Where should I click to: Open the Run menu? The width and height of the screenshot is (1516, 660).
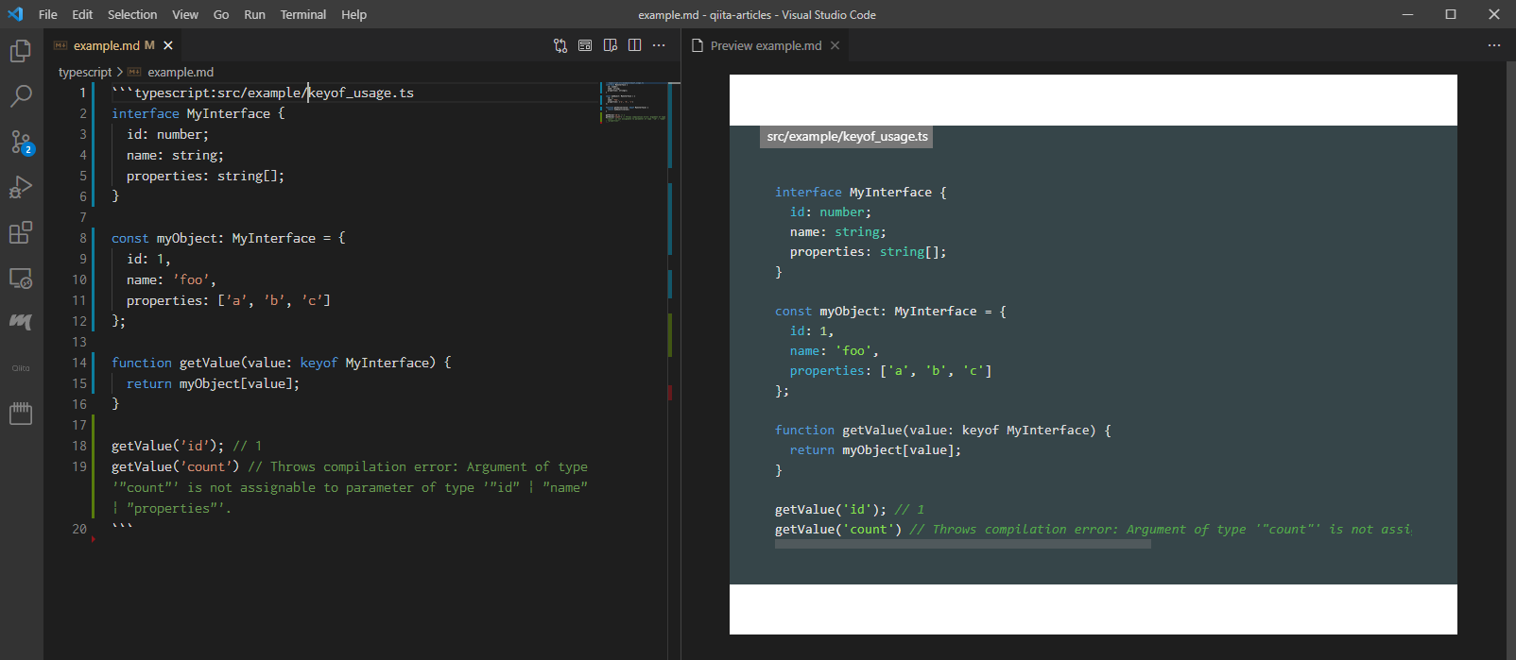(254, 14)
